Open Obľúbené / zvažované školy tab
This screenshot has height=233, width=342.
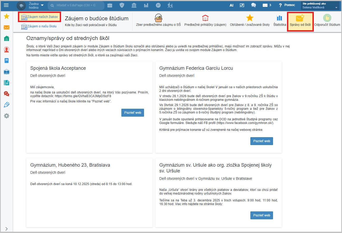[x=250, y=21]
